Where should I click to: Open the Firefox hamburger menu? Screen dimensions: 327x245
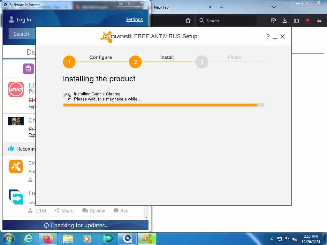pyautogui.click(x=319, y=20)
